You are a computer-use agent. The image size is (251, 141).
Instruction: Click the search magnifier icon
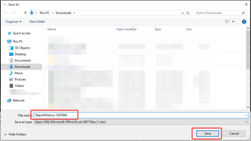(243, 13)
